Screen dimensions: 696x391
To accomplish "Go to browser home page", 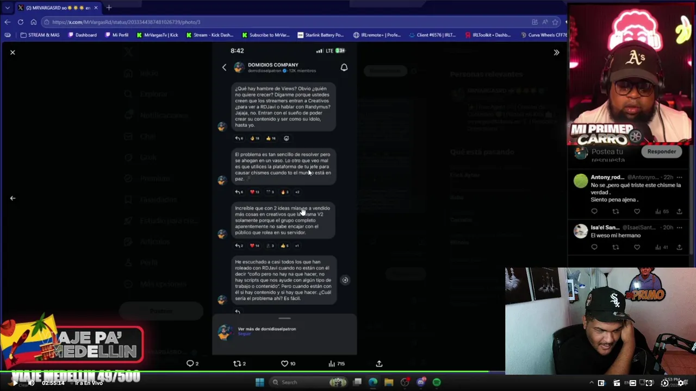I will (33, 22).
